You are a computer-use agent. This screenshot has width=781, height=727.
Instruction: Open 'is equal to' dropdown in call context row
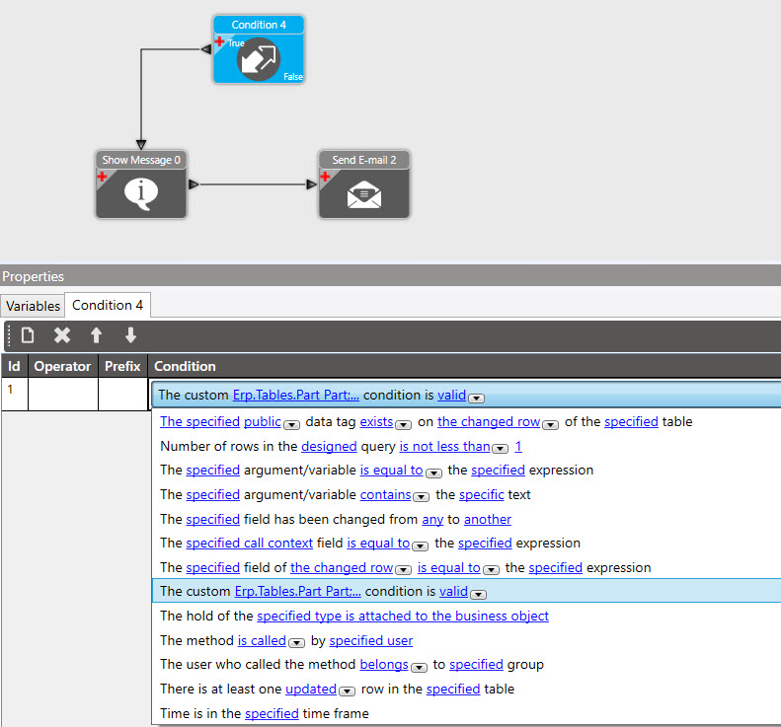click(420, 546)
